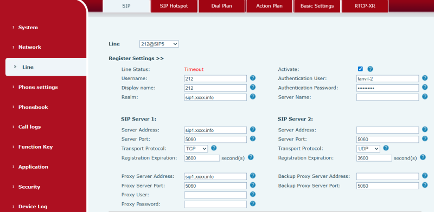Open SIP Server 2 Transport Protocol UDP dropdown
Viewport: 434px width, 212px height.
click(x=368, y=149)
